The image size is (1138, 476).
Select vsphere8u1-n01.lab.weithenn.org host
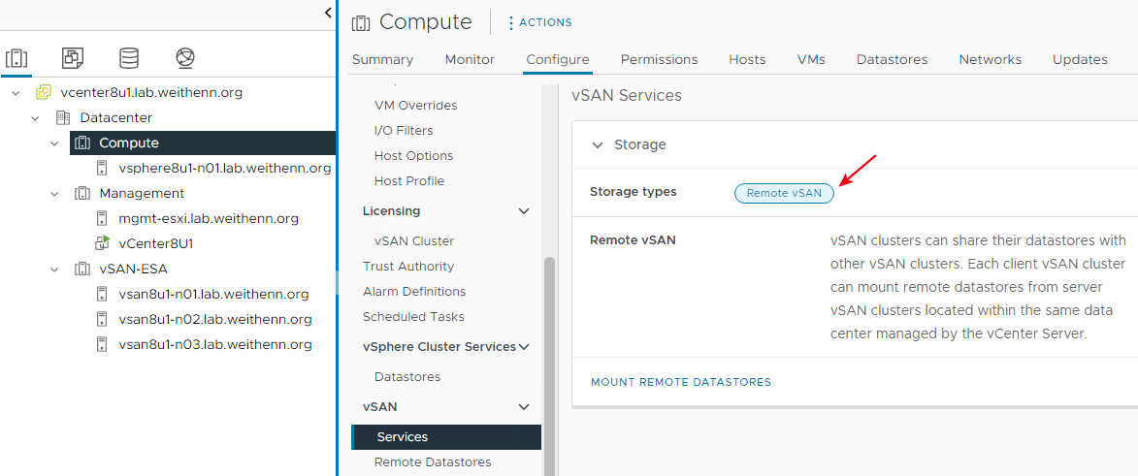pyautogui.click(x=225, y=169)
